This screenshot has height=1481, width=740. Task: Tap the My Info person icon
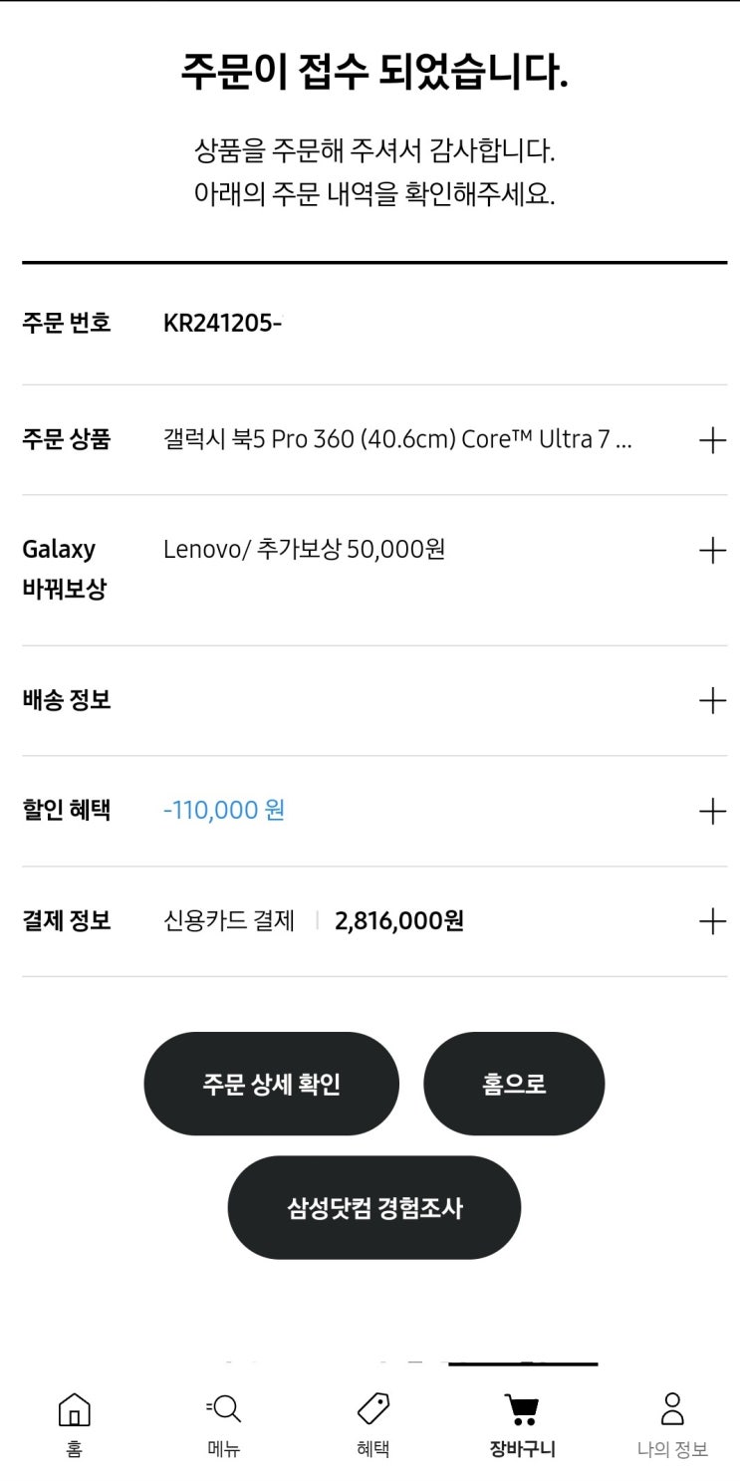click(x=672, y=1409)
